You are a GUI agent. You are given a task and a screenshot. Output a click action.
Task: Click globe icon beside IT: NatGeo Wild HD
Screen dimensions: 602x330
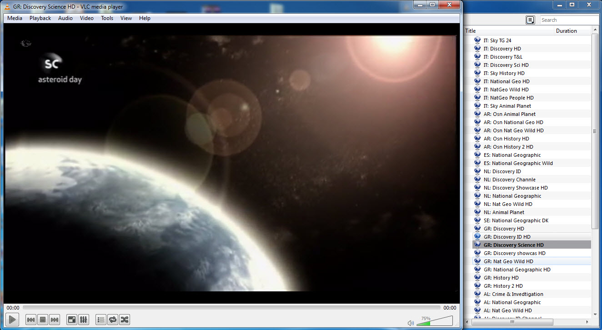pyautogui.click(x=477, y=90)
